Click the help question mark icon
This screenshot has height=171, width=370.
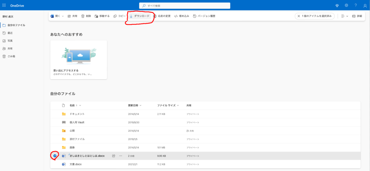tap(356, 6)
